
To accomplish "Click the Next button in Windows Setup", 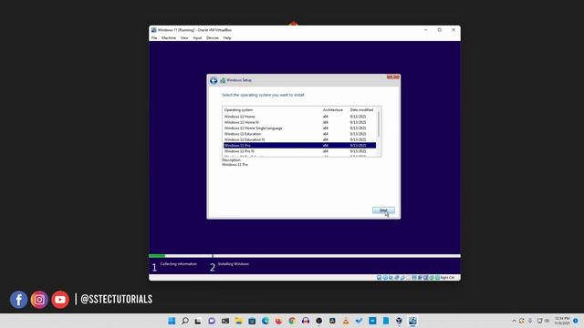I will (x=383, y=210).
